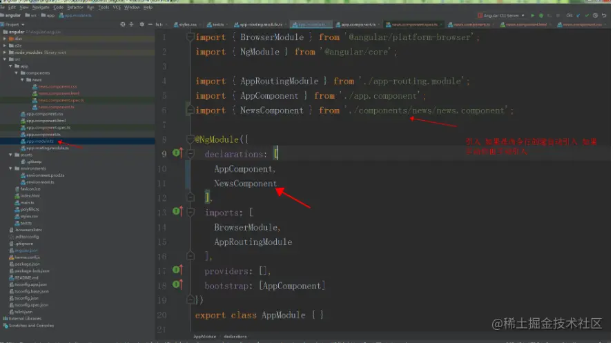This screenshot has width=615, height=343.
Task: Collapse the news folder
Action: [22, 79]
